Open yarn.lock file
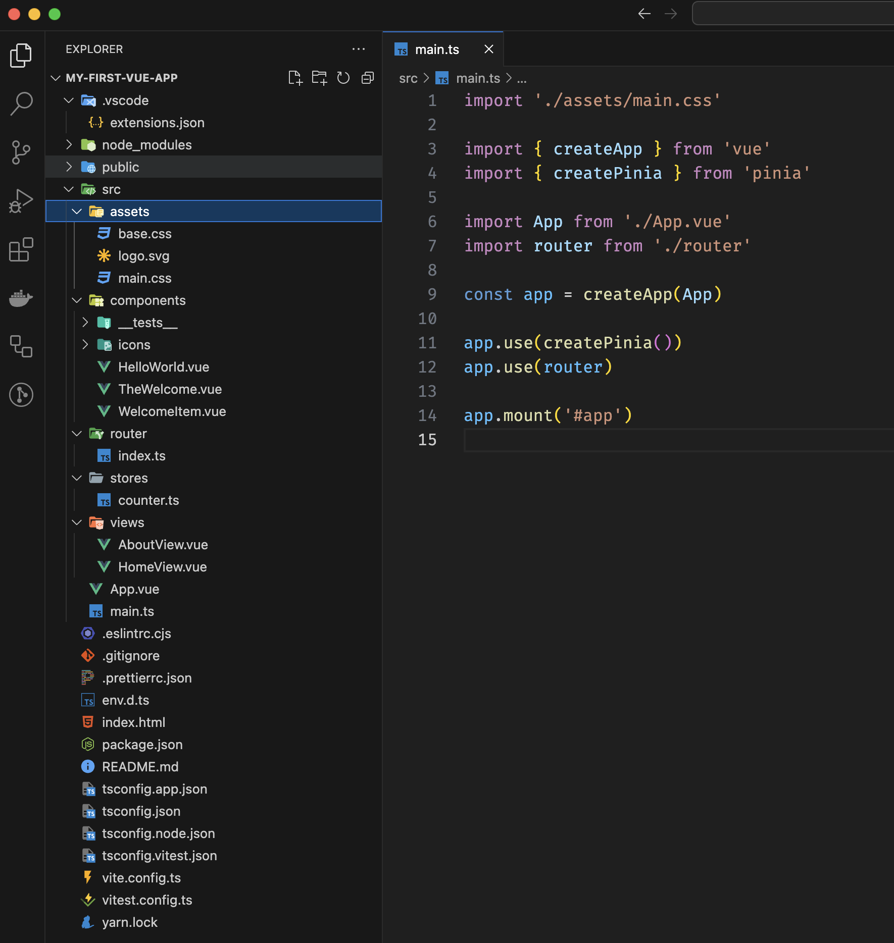 (x=214, y=922)
